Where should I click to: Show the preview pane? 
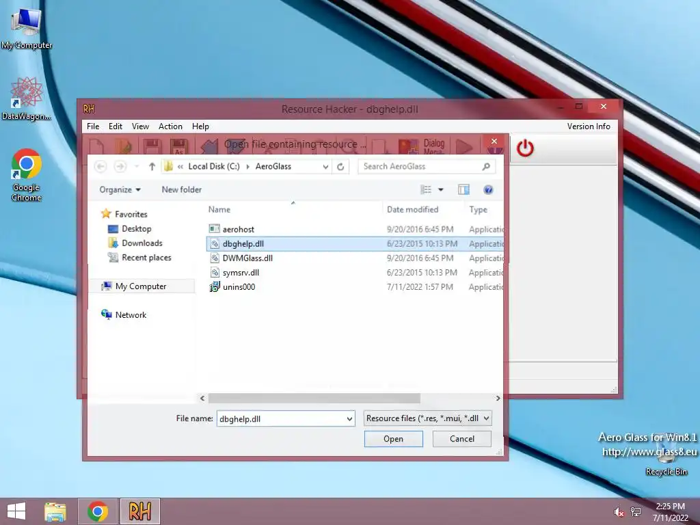click(464, 190)
